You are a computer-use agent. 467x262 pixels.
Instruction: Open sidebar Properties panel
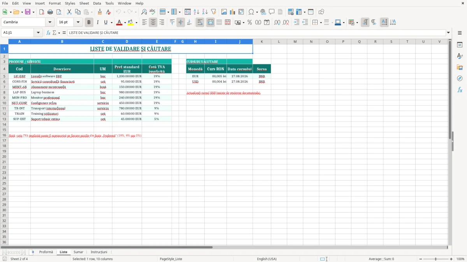tap(460, 45)
